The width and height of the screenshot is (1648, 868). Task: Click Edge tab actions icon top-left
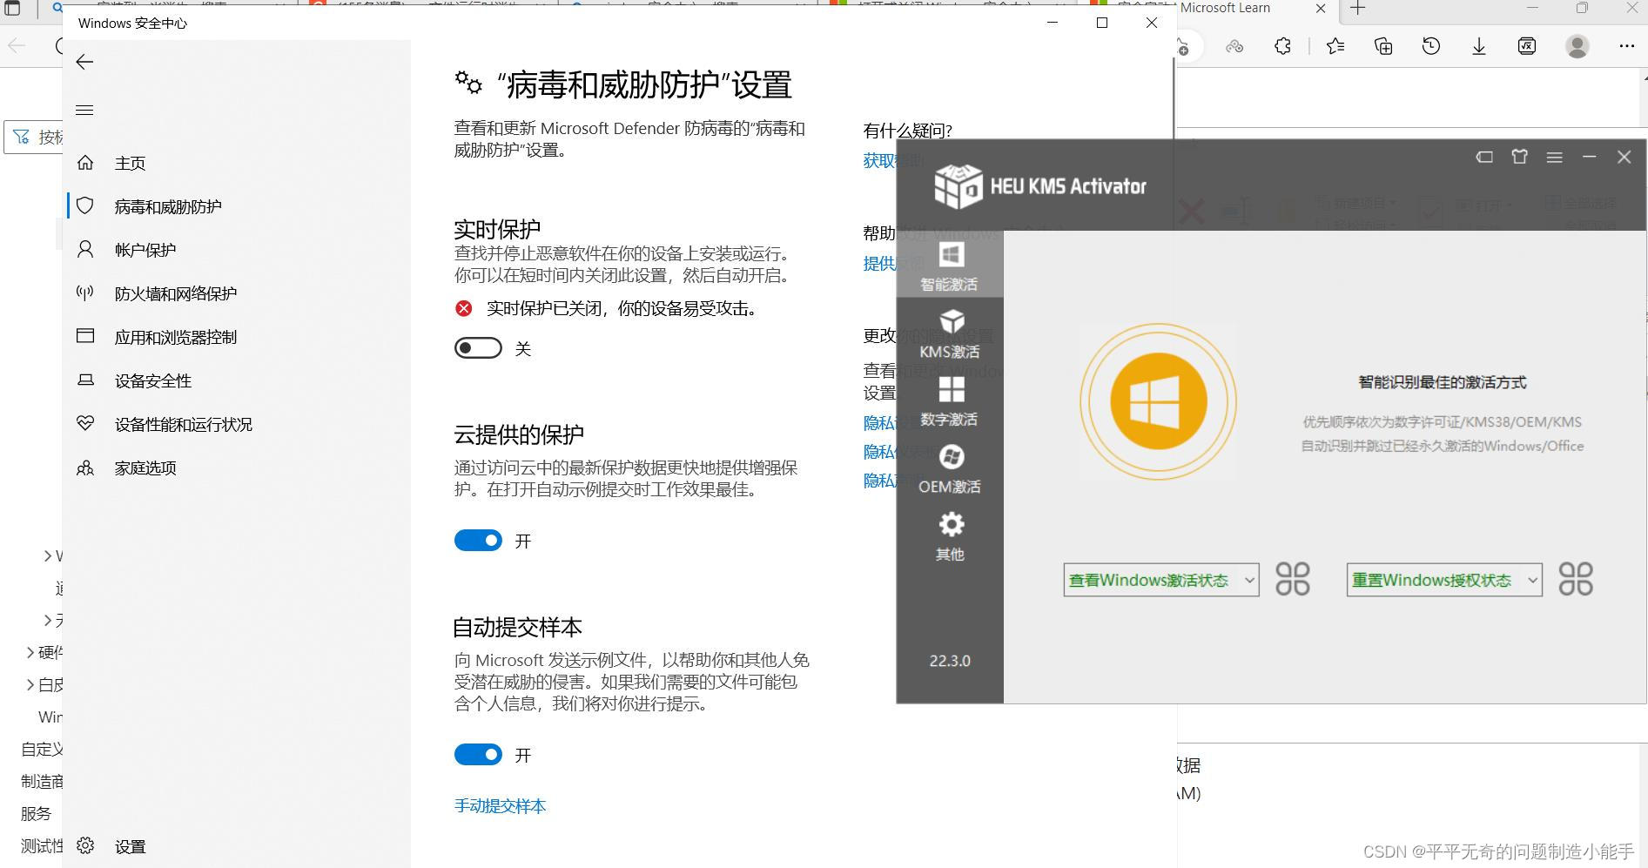pyautogui.click(x=12, y=9)
